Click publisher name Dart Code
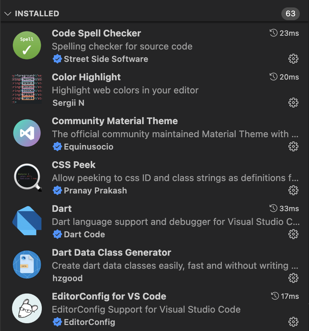This screenshot has width=309, height=331. point(84,234)
